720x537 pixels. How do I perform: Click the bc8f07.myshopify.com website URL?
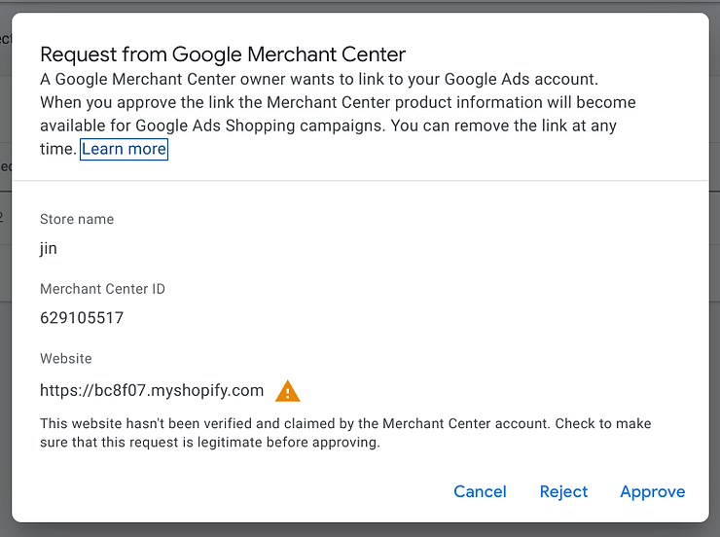pyautogui.click(x=152, y=390)
